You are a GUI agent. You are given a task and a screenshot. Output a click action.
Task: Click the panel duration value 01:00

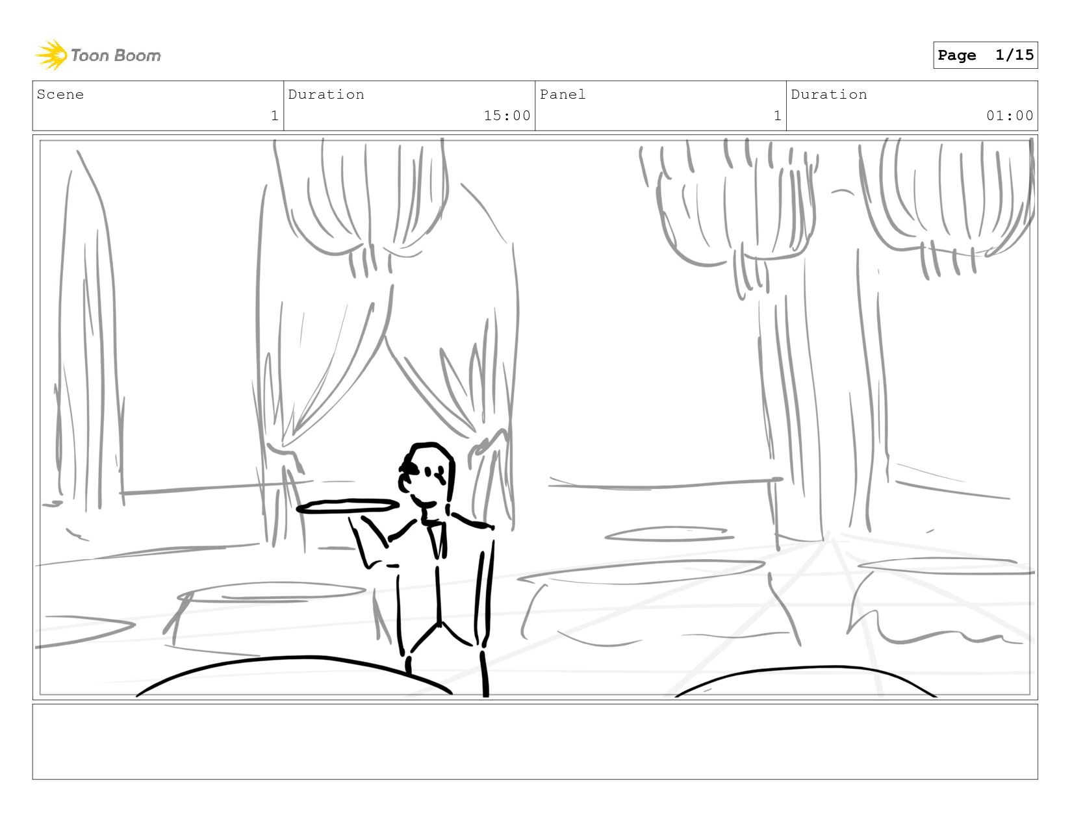point(1010,116)
